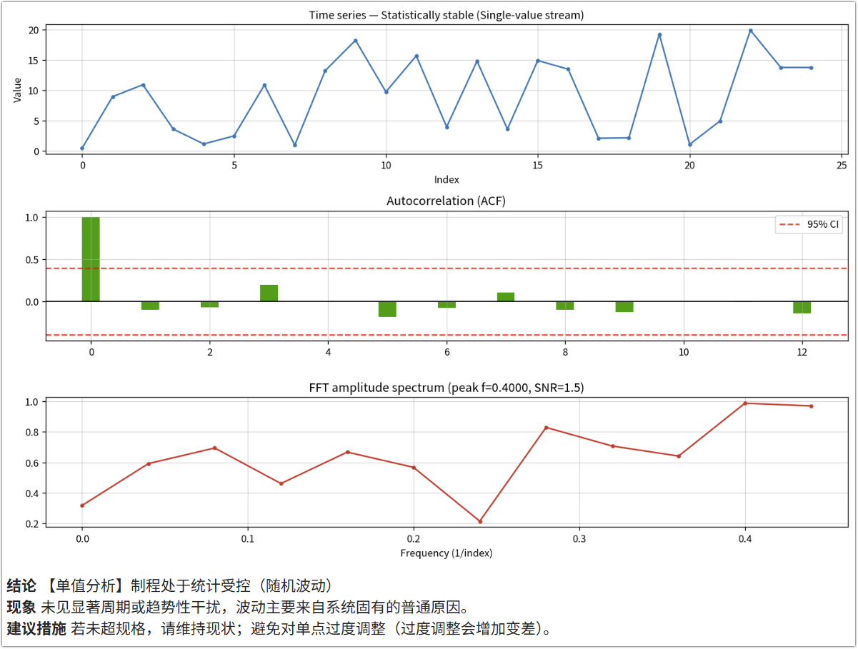Viewport: 858px width, 649px height.
Task: Click the FFT minimum point at frequency 0.24
Action: [x=480, y=521]
